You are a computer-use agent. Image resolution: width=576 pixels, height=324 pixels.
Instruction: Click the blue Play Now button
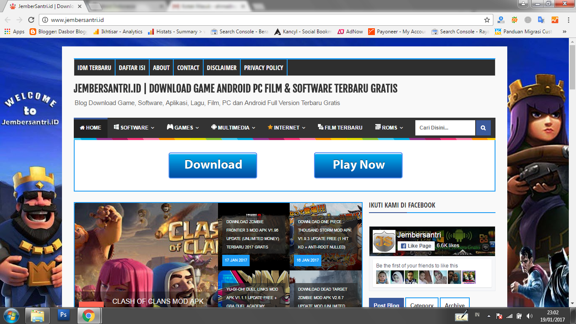point(358,165)
